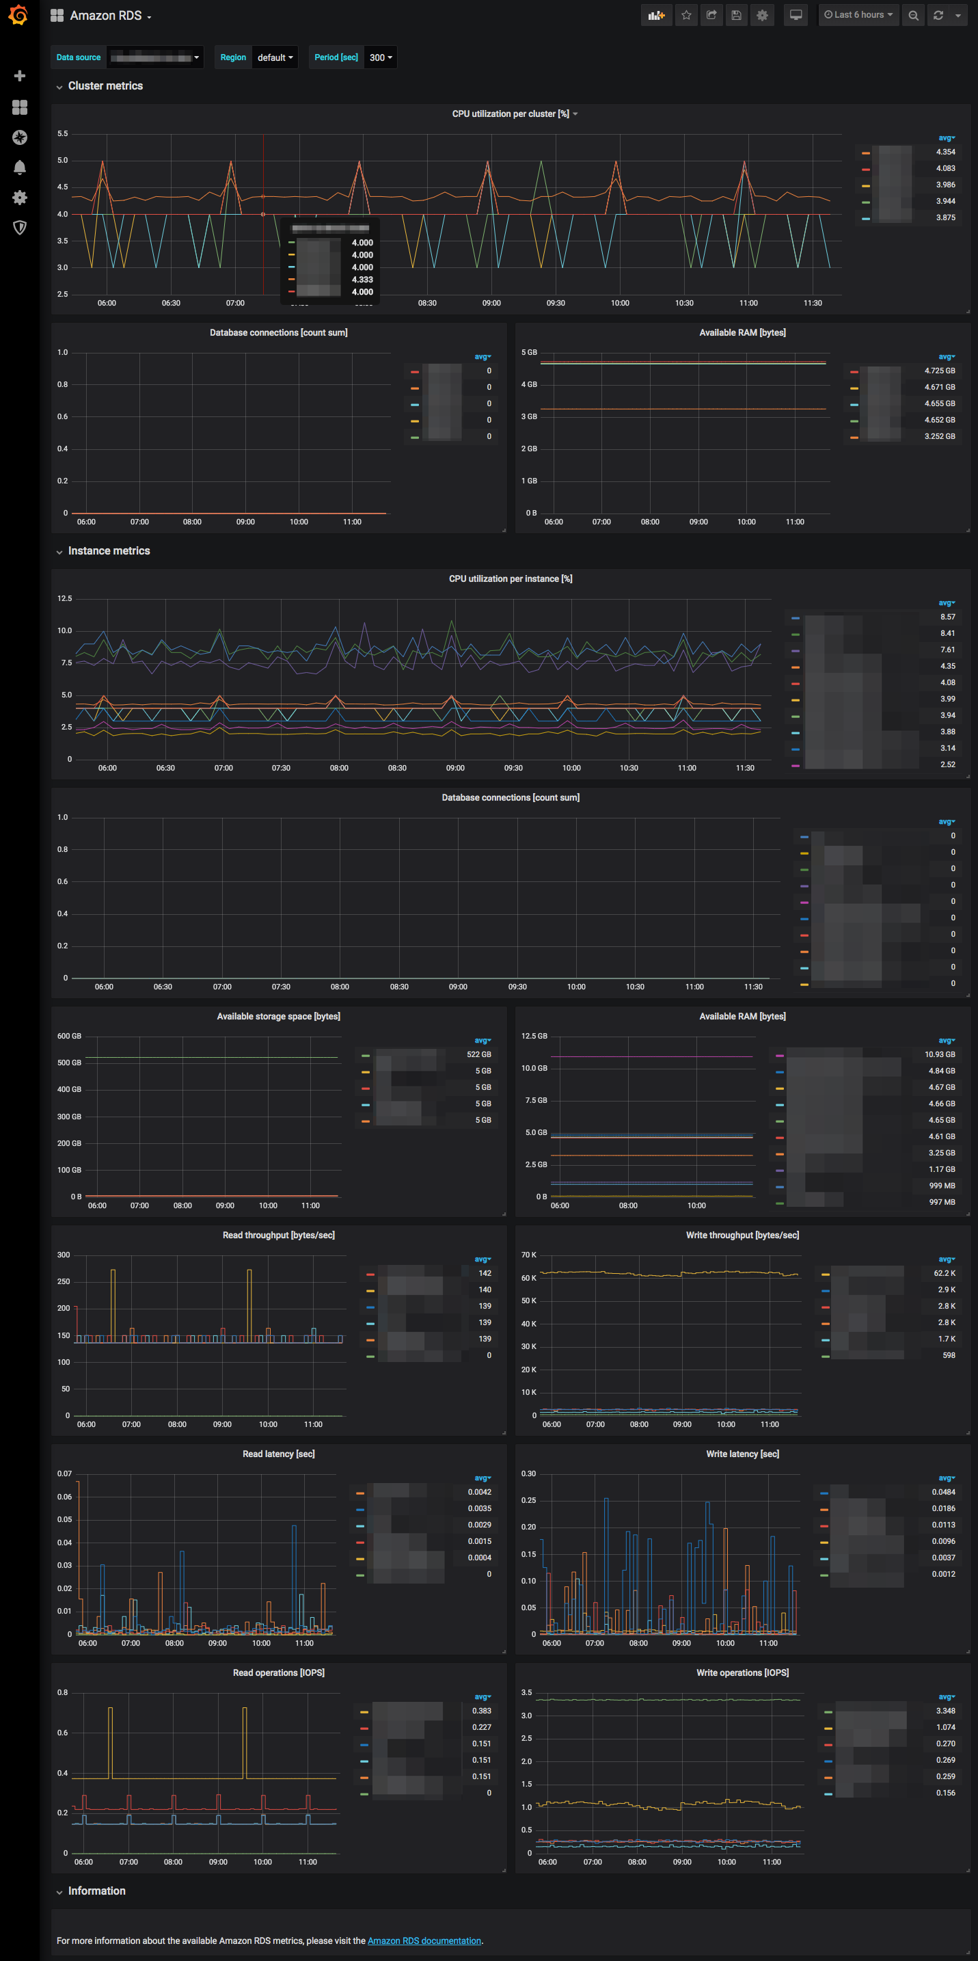Open the Last 6 hours time picker

tap(858, 15)
